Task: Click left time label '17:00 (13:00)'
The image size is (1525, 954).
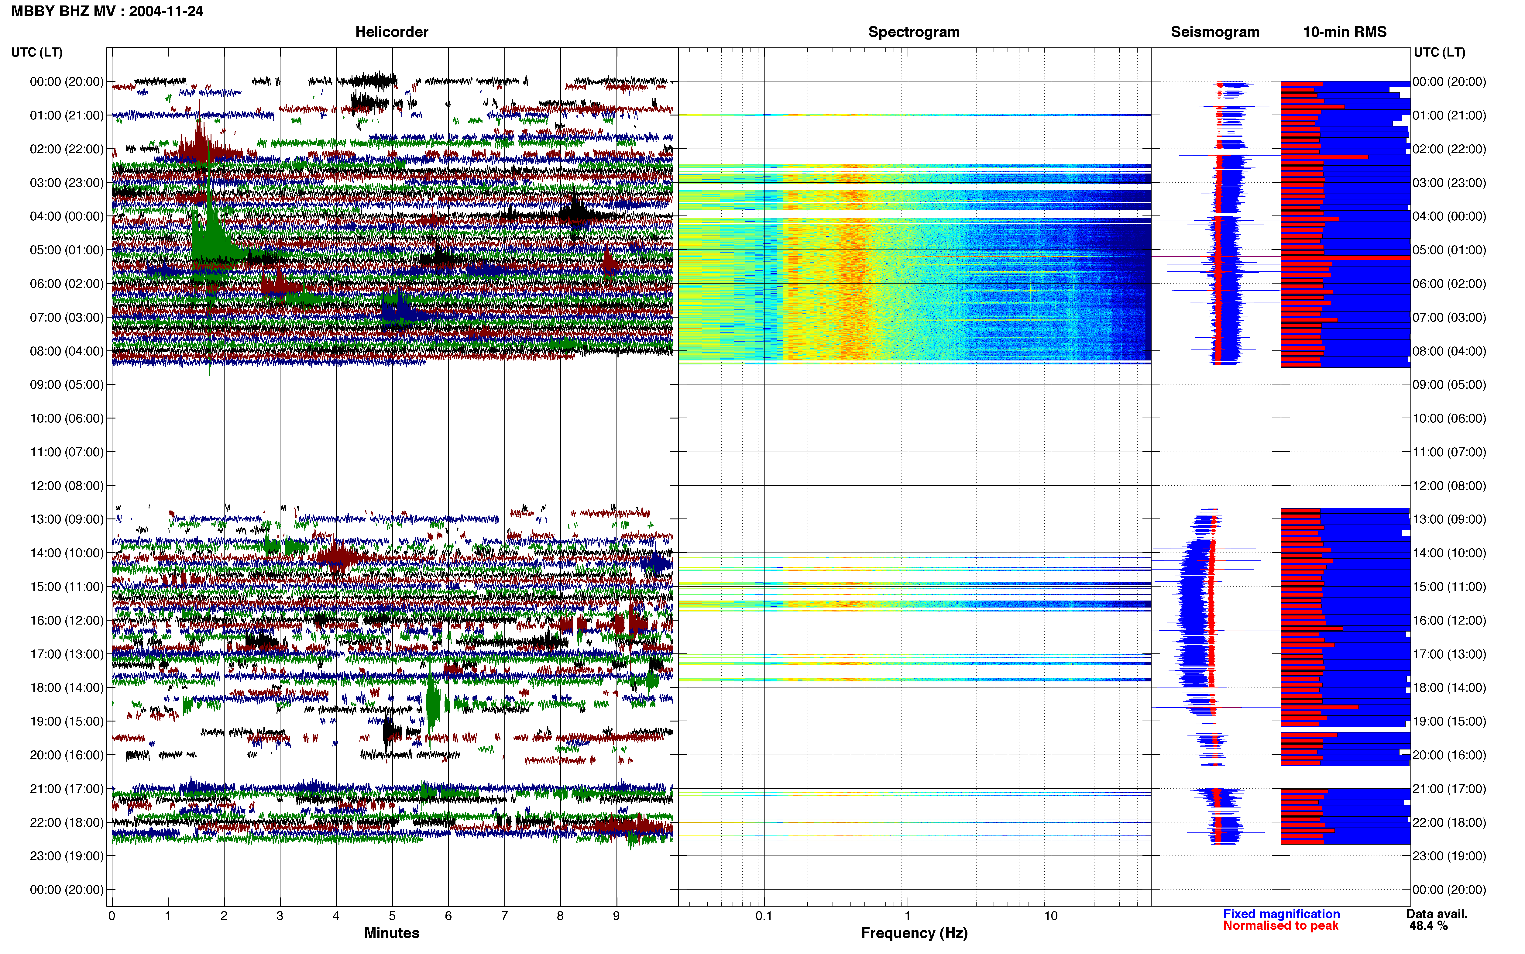Action: tap(67, 654)
